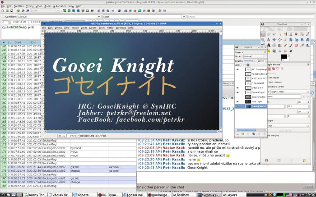Viewport: 316px width, 197px height.
Task: Select the Rectangle Select tool in Toolbox
Action: pos(263,34)
